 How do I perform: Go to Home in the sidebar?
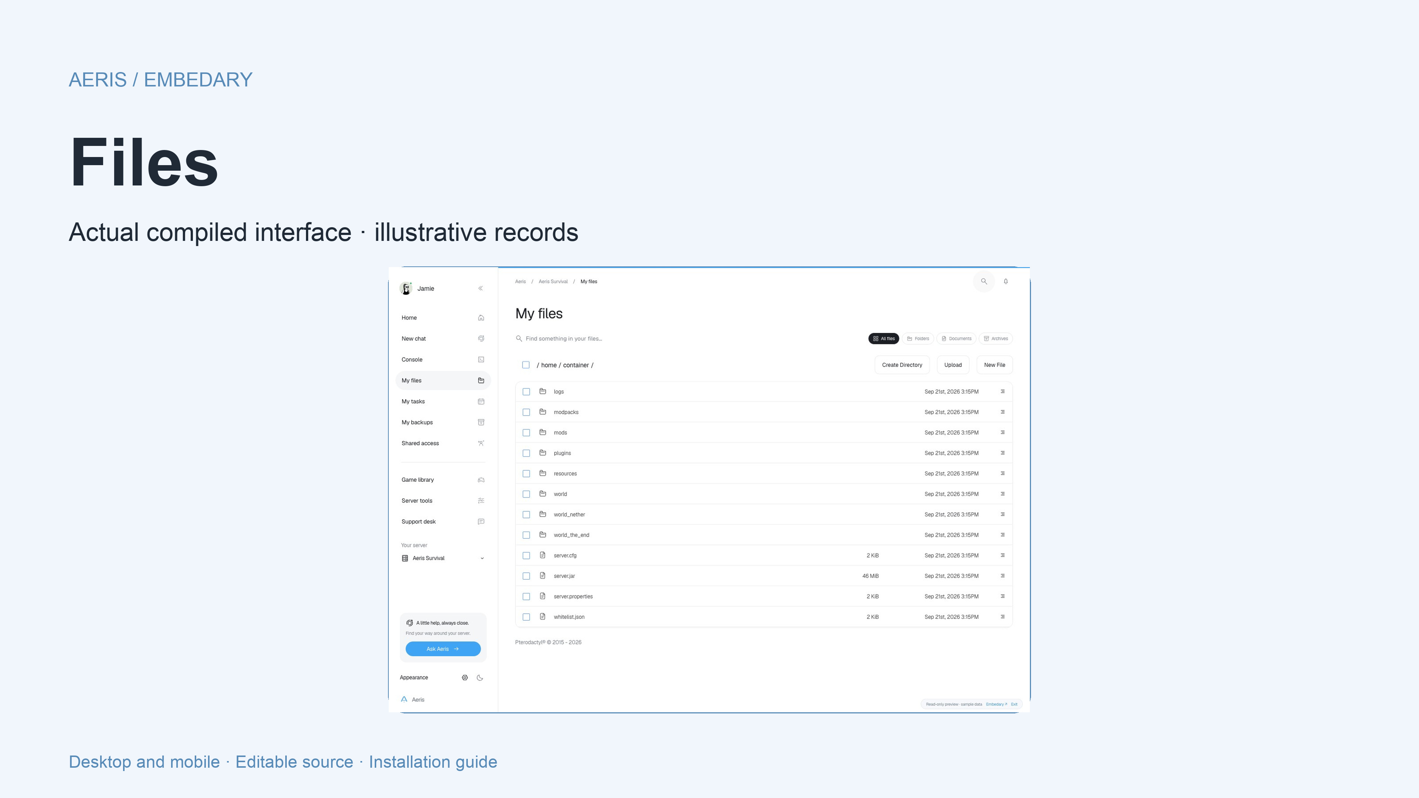(443, 318)
